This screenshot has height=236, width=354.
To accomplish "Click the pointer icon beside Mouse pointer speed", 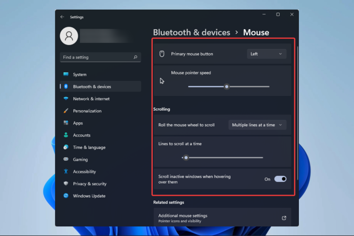I will pyautogui.click(x=162, y=81).
